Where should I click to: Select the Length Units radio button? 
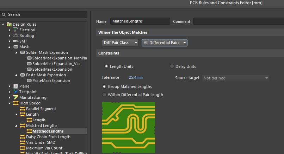pos(106,66)
